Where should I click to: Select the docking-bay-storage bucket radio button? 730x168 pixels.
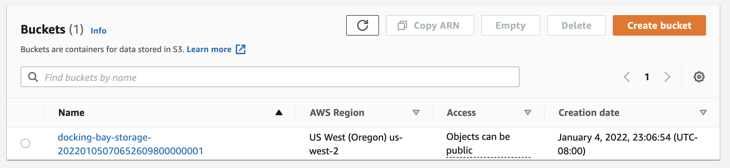point(25,143)
